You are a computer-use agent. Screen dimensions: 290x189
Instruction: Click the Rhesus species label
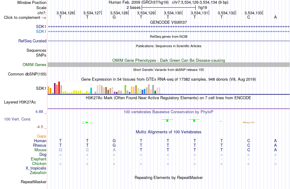(x=40, y=145)
